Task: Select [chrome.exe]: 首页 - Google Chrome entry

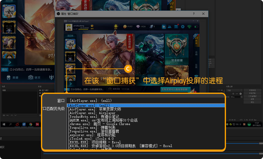Action: coord(99,124)
